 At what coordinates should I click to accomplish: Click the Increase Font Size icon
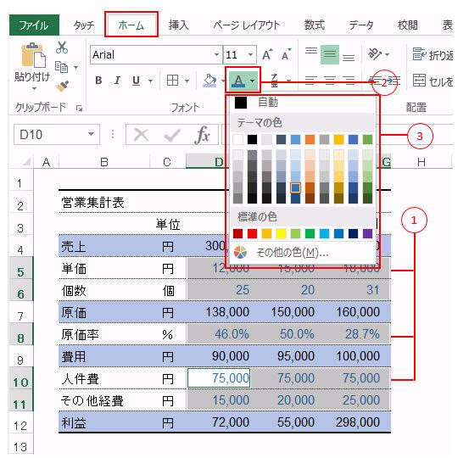click(x=267, y=55)
